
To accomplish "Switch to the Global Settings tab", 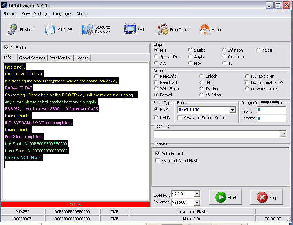I will coord(32,58).
